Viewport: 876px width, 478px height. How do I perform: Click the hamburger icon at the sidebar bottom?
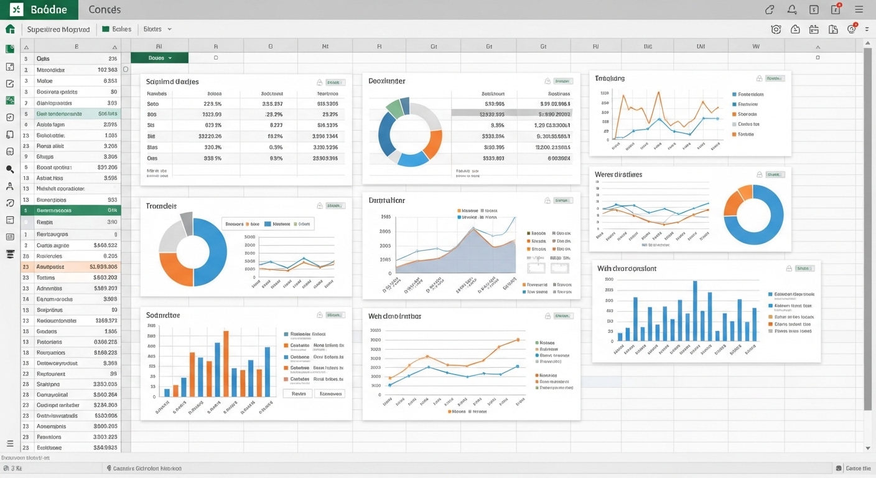[10, 443]
